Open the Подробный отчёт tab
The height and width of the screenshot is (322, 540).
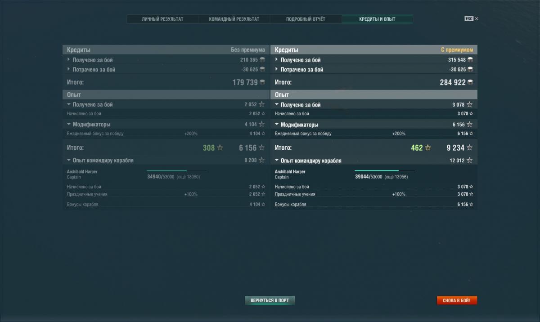click(306, 19)
